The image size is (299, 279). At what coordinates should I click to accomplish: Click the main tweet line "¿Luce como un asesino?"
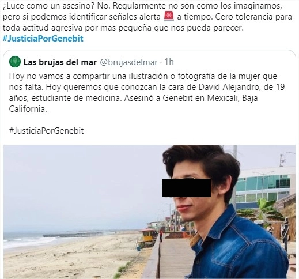tap(49, 6)
